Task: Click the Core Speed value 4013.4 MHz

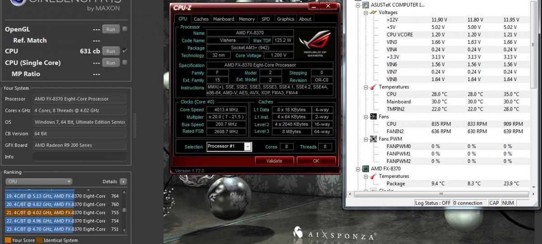Action: coord(226,110)
